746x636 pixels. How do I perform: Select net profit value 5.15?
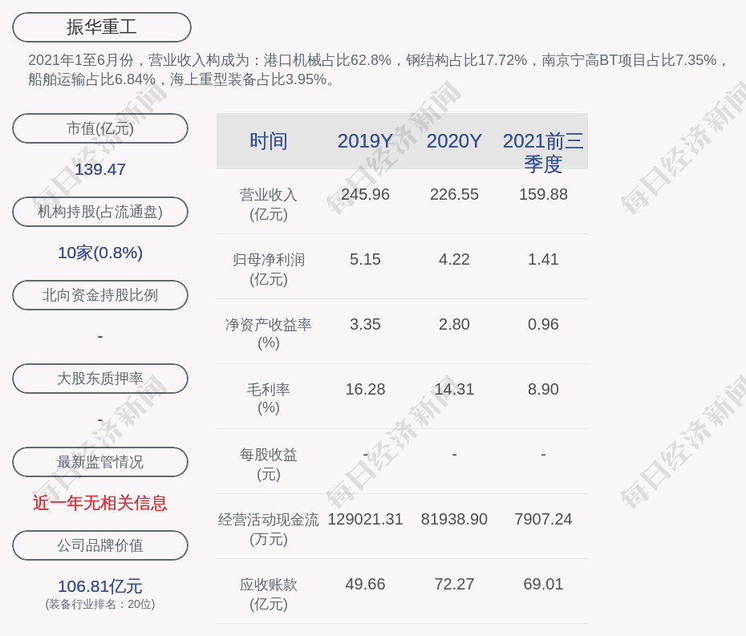365,259
